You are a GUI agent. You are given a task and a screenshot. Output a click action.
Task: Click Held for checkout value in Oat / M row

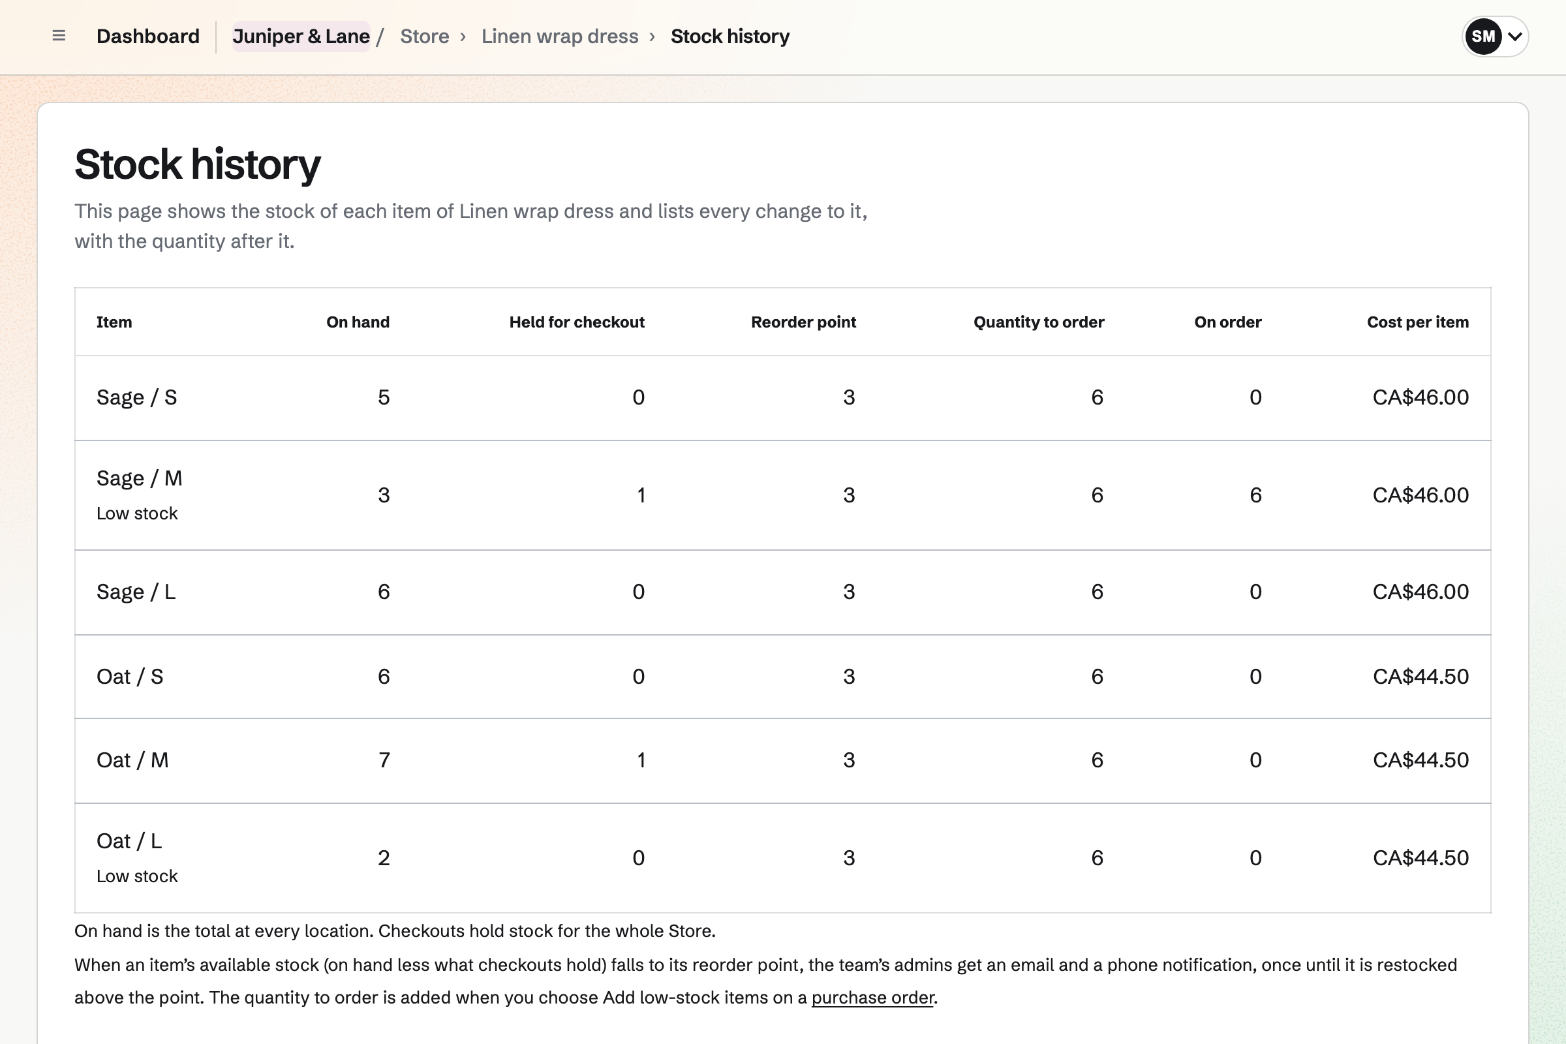point(641,760)
